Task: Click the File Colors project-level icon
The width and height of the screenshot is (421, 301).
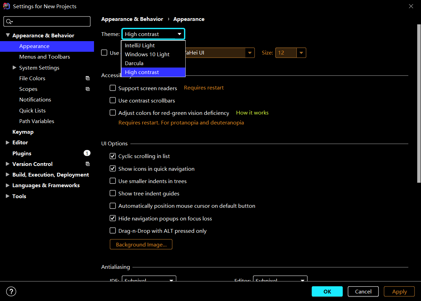Action: 87,78
